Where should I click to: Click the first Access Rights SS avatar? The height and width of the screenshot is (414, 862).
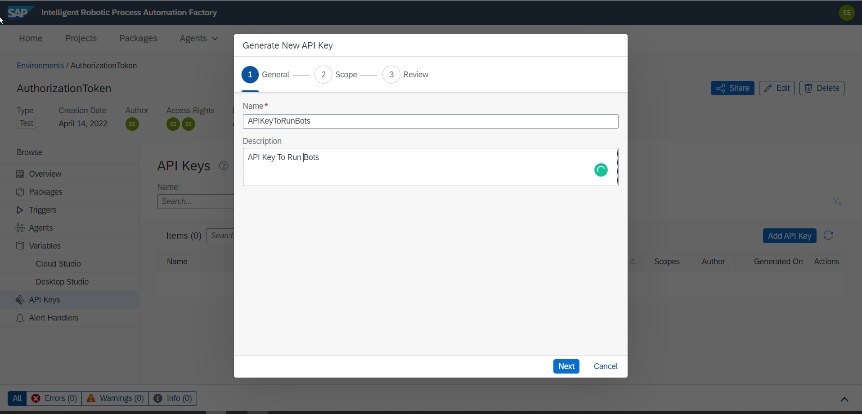[173, 124]
